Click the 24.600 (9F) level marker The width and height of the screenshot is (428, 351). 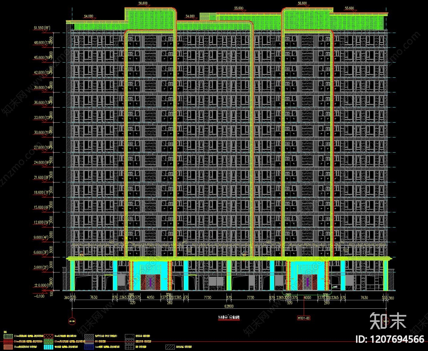[x=42, y=162]
